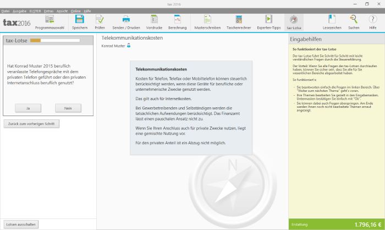The height and width of the screenshot is (230, 385).
Task: Click Lotsen ausschalten button
Action: click(x=21, y=224)
